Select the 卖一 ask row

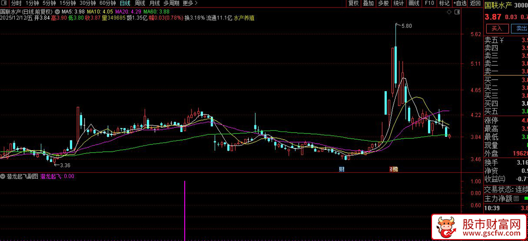506,71
